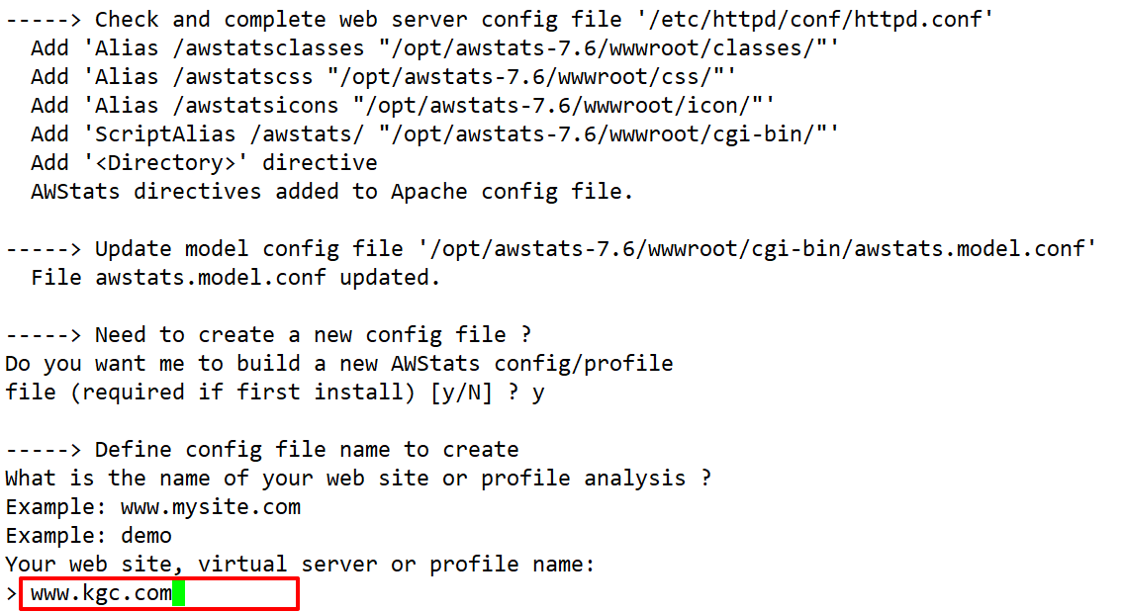Click the typed 'y' answer
Image resolution: width=1121 pixels, height=612 pixels.
tap(538, 393)
